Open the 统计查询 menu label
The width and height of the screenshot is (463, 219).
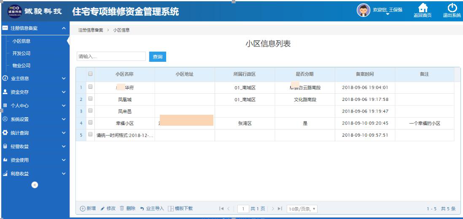[x=20, y=133]
